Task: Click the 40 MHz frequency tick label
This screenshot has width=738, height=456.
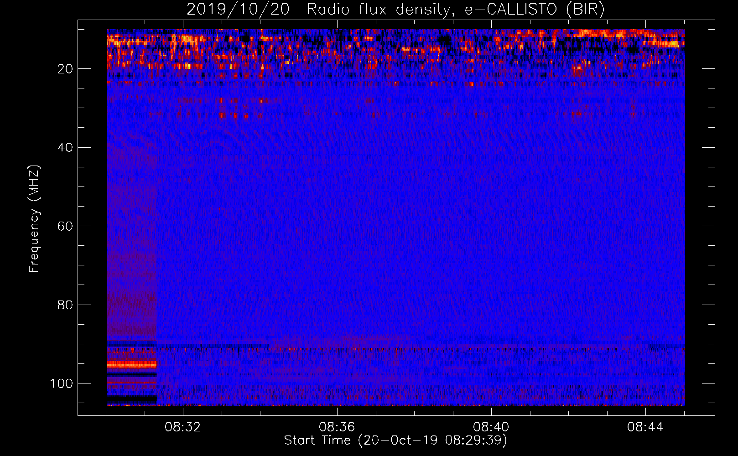Action: coord(65,147)
